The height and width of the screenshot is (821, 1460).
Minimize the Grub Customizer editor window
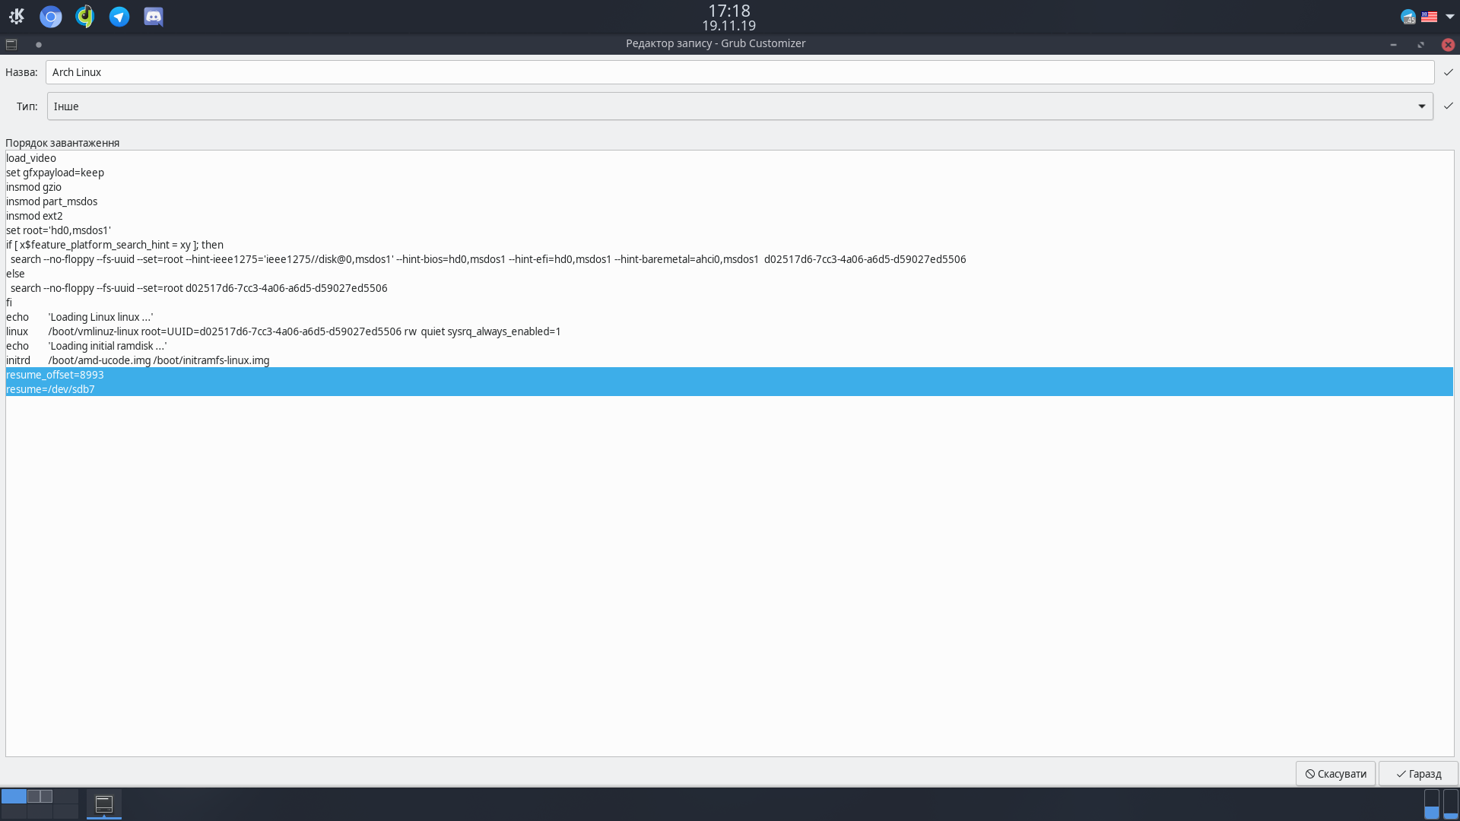pyautogui.click(x=1393, y=44)
